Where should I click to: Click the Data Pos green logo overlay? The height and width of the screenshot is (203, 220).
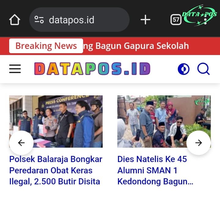tap(199, 16)
